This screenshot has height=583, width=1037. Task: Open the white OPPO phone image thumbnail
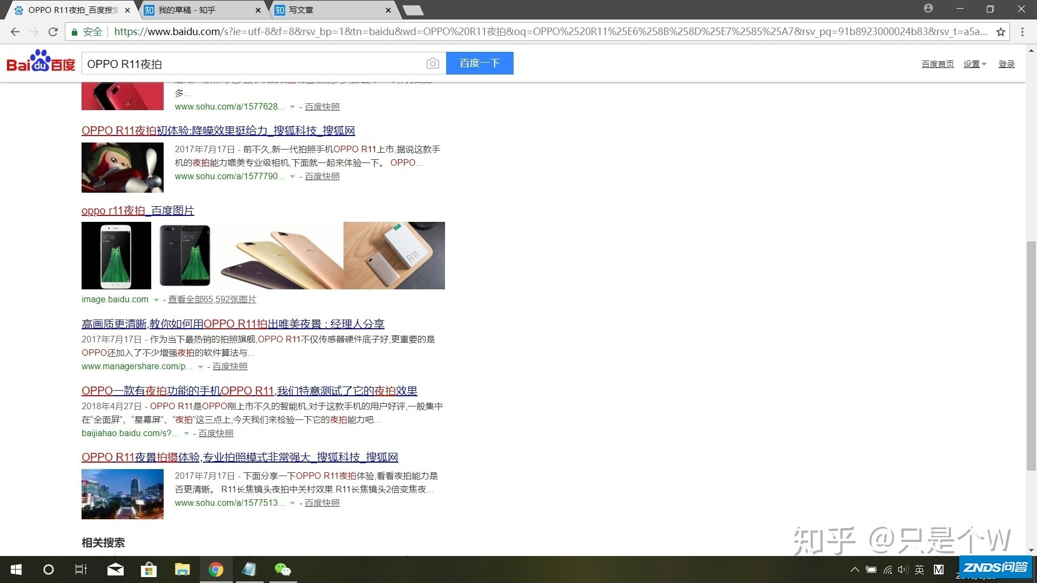click(116, 255)
